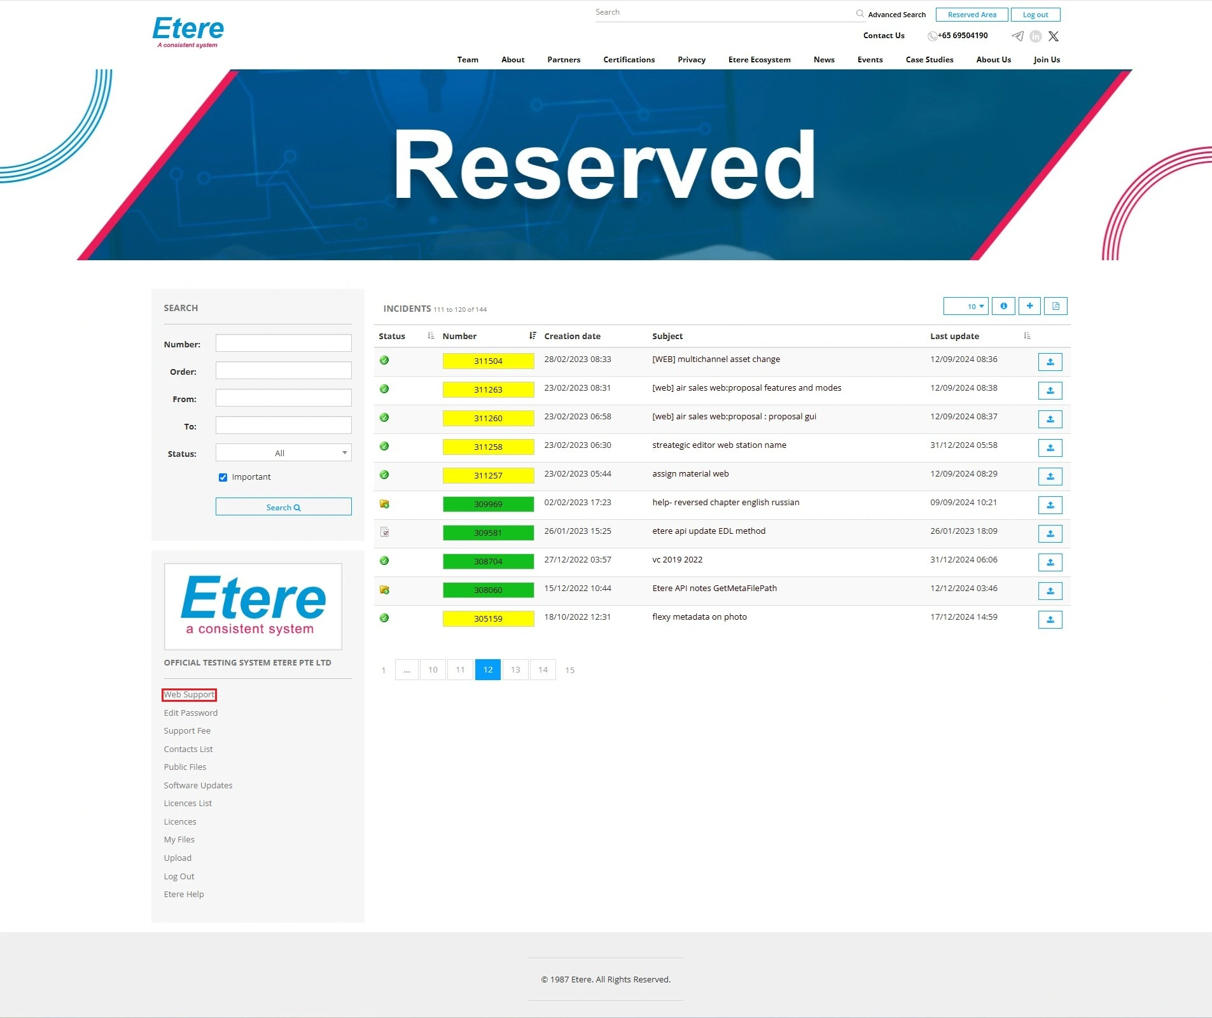1212x1018 pixels.
Task: Sort incidents by Last update column
Action: click(1027, 336)
